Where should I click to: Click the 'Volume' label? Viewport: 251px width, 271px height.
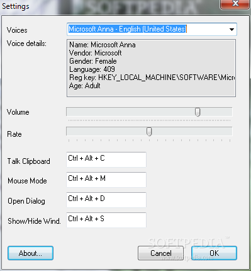[18, 112]
